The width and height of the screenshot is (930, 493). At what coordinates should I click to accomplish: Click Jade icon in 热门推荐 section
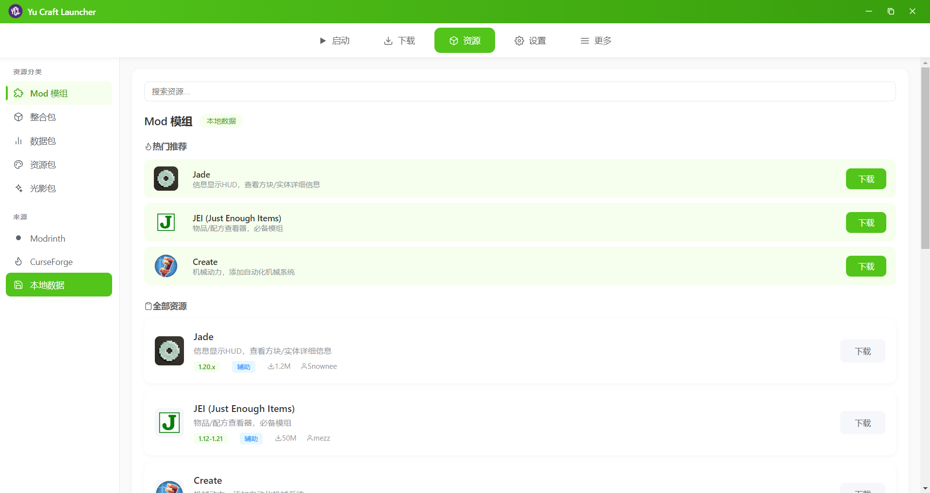tap(166, 179)
